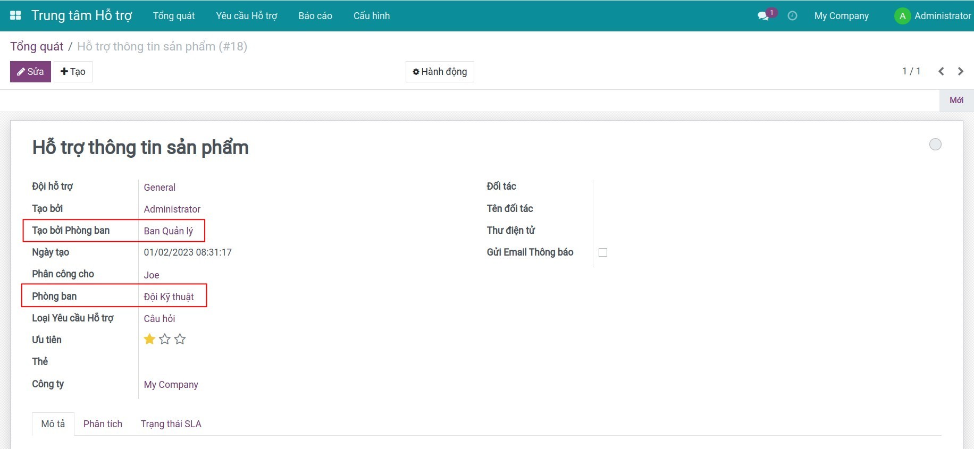The width and height of the screenshot is (974, 449).
Task: Open the activities clock icon
Action: (x=792, y=16)
